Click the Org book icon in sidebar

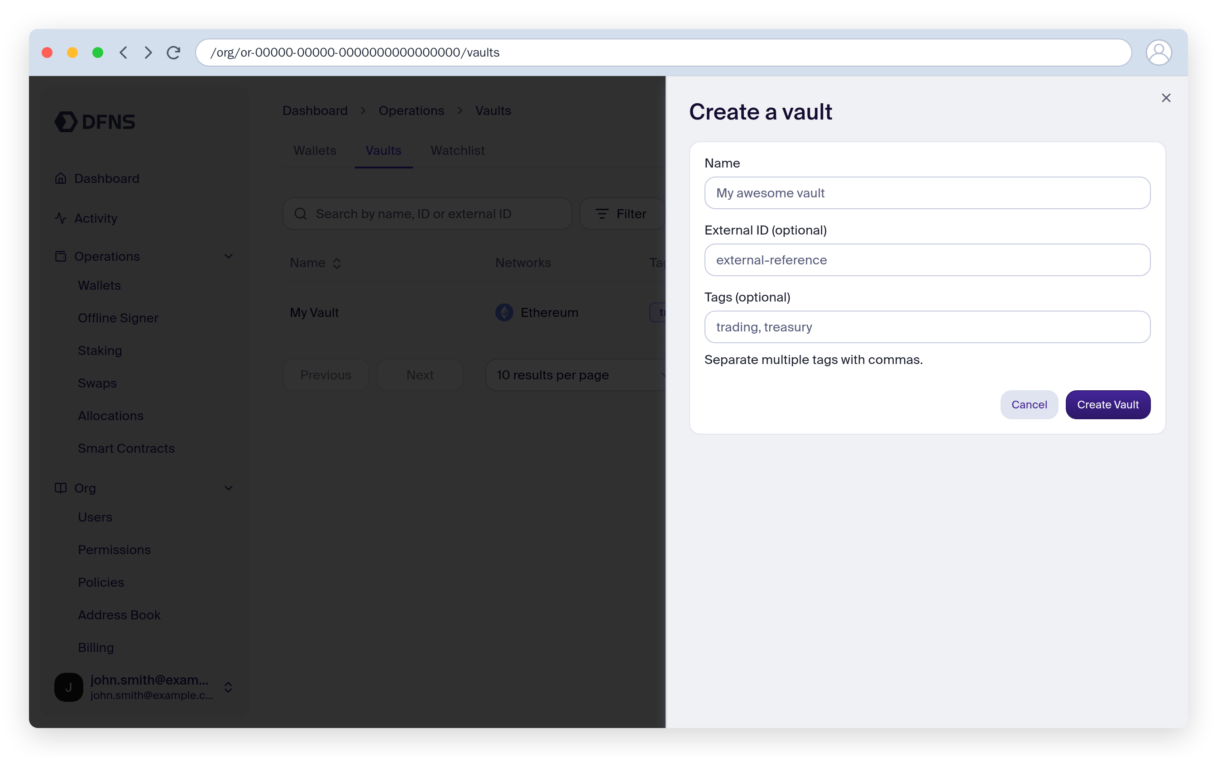click(61, 488)
